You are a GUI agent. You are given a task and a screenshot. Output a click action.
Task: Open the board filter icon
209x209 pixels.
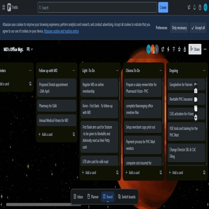coord(173,49)
